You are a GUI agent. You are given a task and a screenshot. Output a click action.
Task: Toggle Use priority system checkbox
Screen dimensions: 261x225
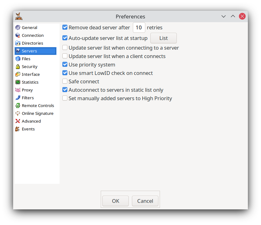tap(65, 65)
